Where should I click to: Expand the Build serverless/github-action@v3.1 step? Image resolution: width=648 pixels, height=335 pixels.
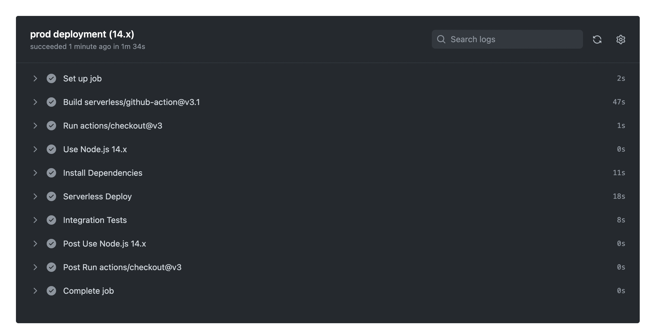pos(35,102)
